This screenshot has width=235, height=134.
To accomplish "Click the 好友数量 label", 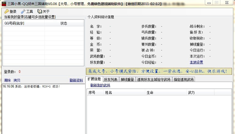I will [97, 62].
